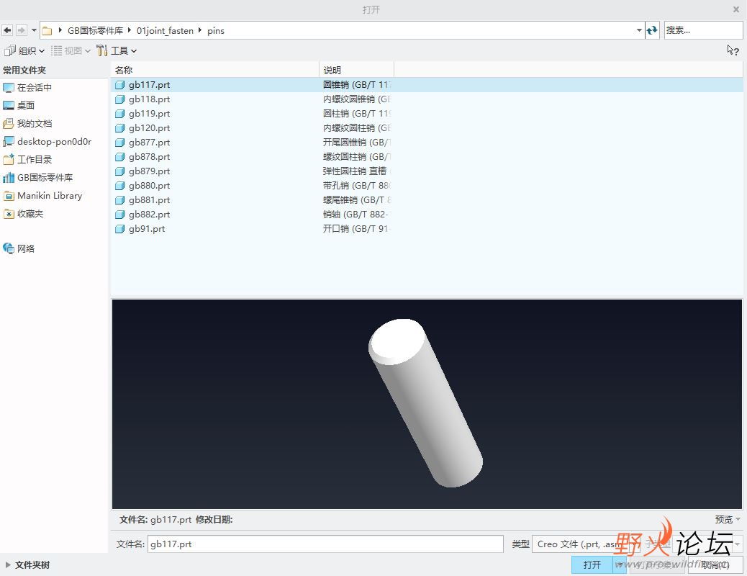Click the part icon beside gb118.prt
The height and width of the screenshot is (576, 747).
[119, 99]
